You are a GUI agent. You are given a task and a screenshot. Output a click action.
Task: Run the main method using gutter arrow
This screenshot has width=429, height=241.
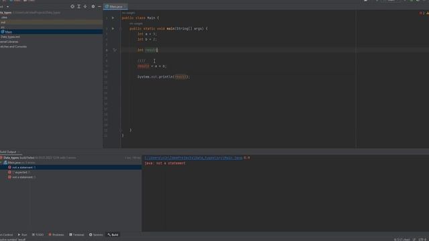[113, 28]
